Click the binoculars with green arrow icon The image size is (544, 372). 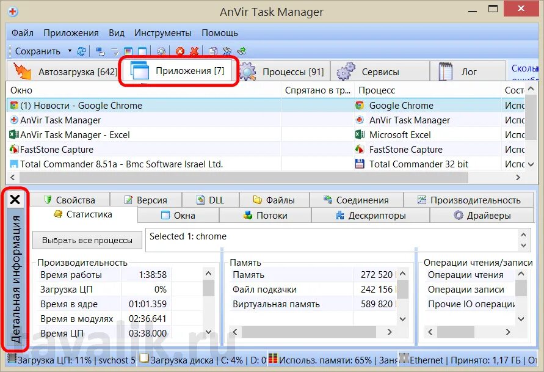(241, 52)
